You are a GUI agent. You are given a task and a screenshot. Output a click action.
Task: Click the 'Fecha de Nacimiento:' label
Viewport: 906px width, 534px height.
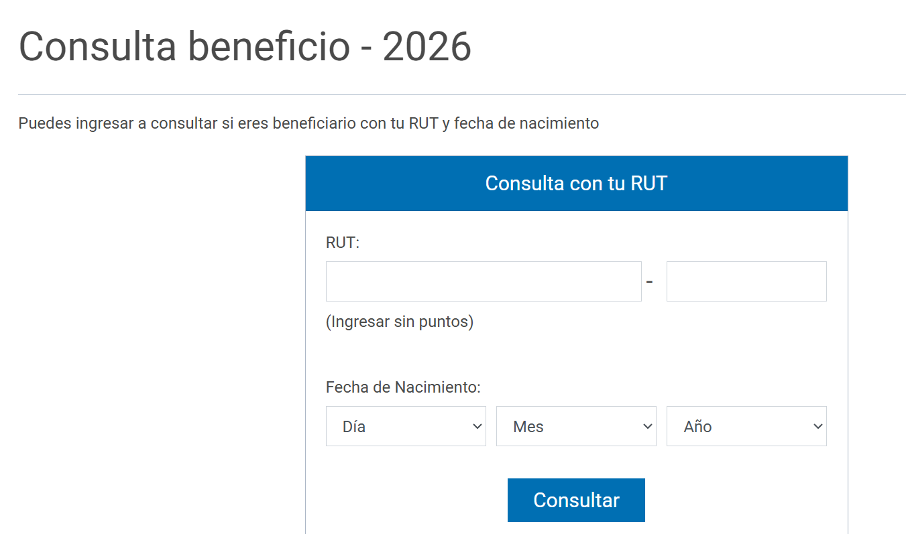[404, 387]
